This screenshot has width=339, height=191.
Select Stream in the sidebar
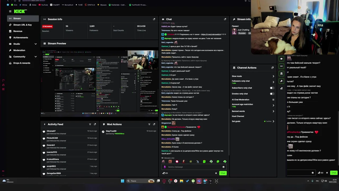tap(23, 19)
